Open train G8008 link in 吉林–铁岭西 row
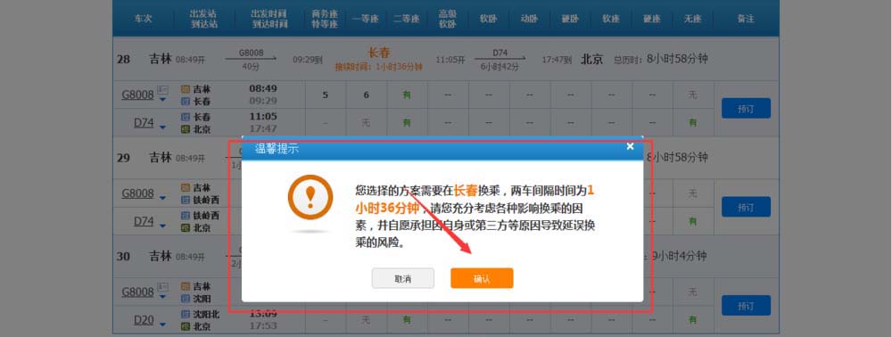This screenshot has width=892, height=337. pos(137,193)
